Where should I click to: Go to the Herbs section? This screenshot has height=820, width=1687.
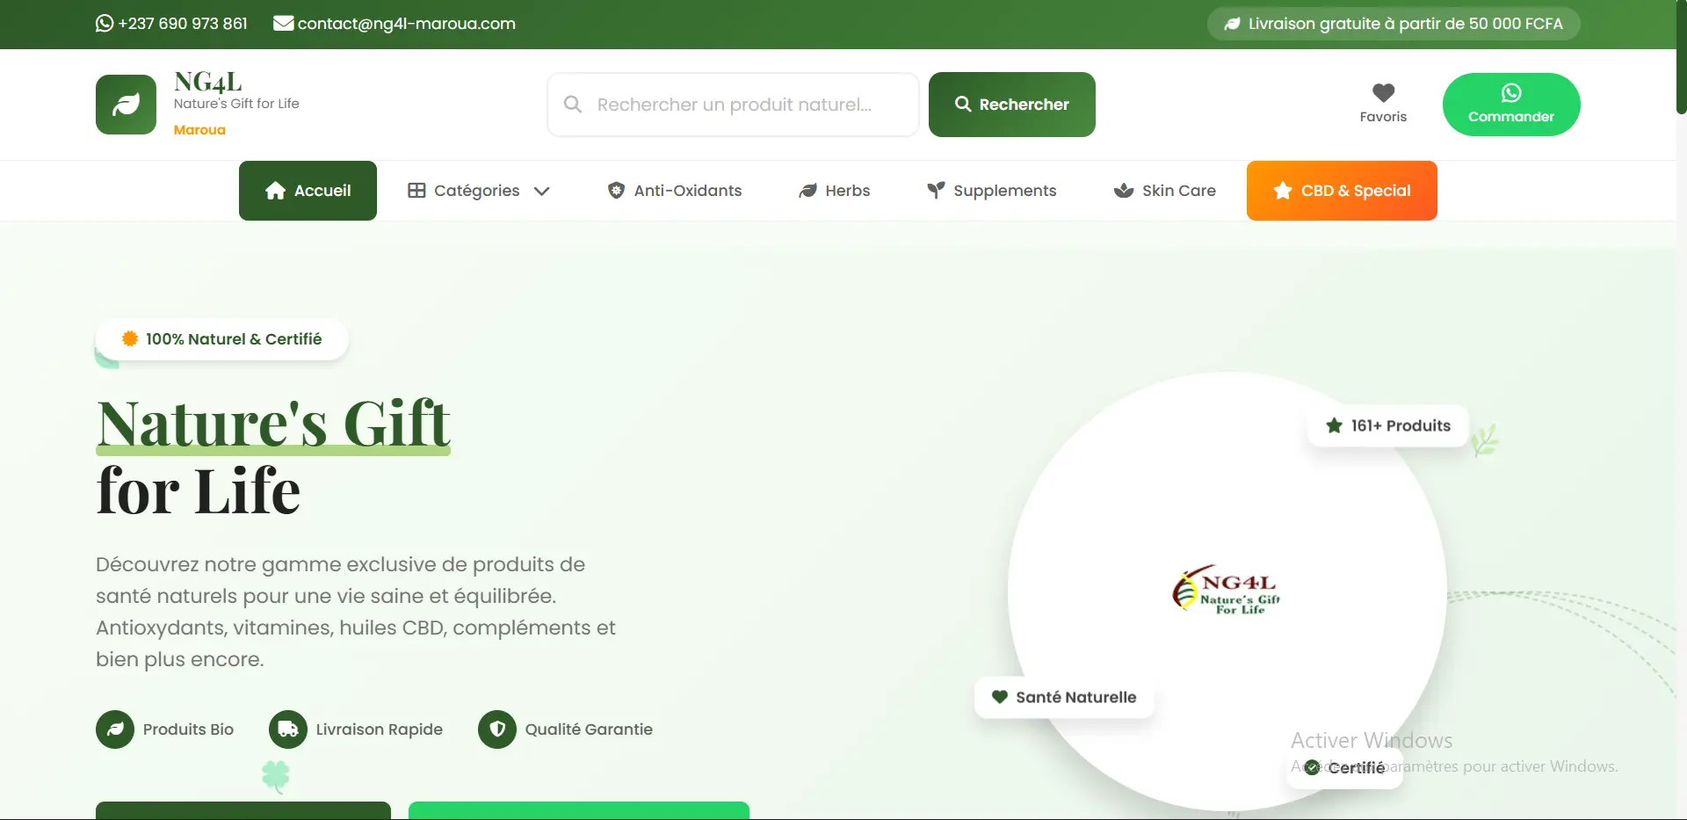834,191
